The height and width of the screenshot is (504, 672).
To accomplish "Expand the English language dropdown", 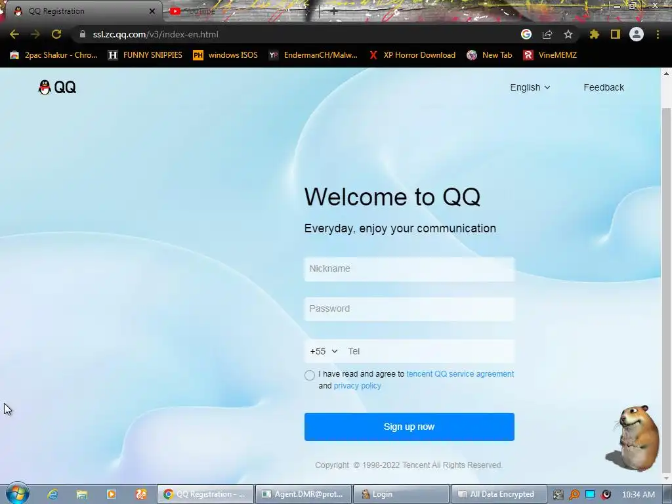I will coord(530,87).
